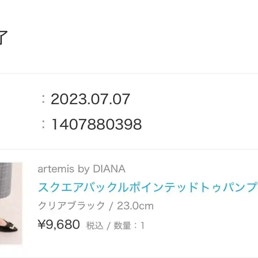Viewport: 258px width, 258px height.
Task: Click the colon before the order date
Action: (43, 99)
